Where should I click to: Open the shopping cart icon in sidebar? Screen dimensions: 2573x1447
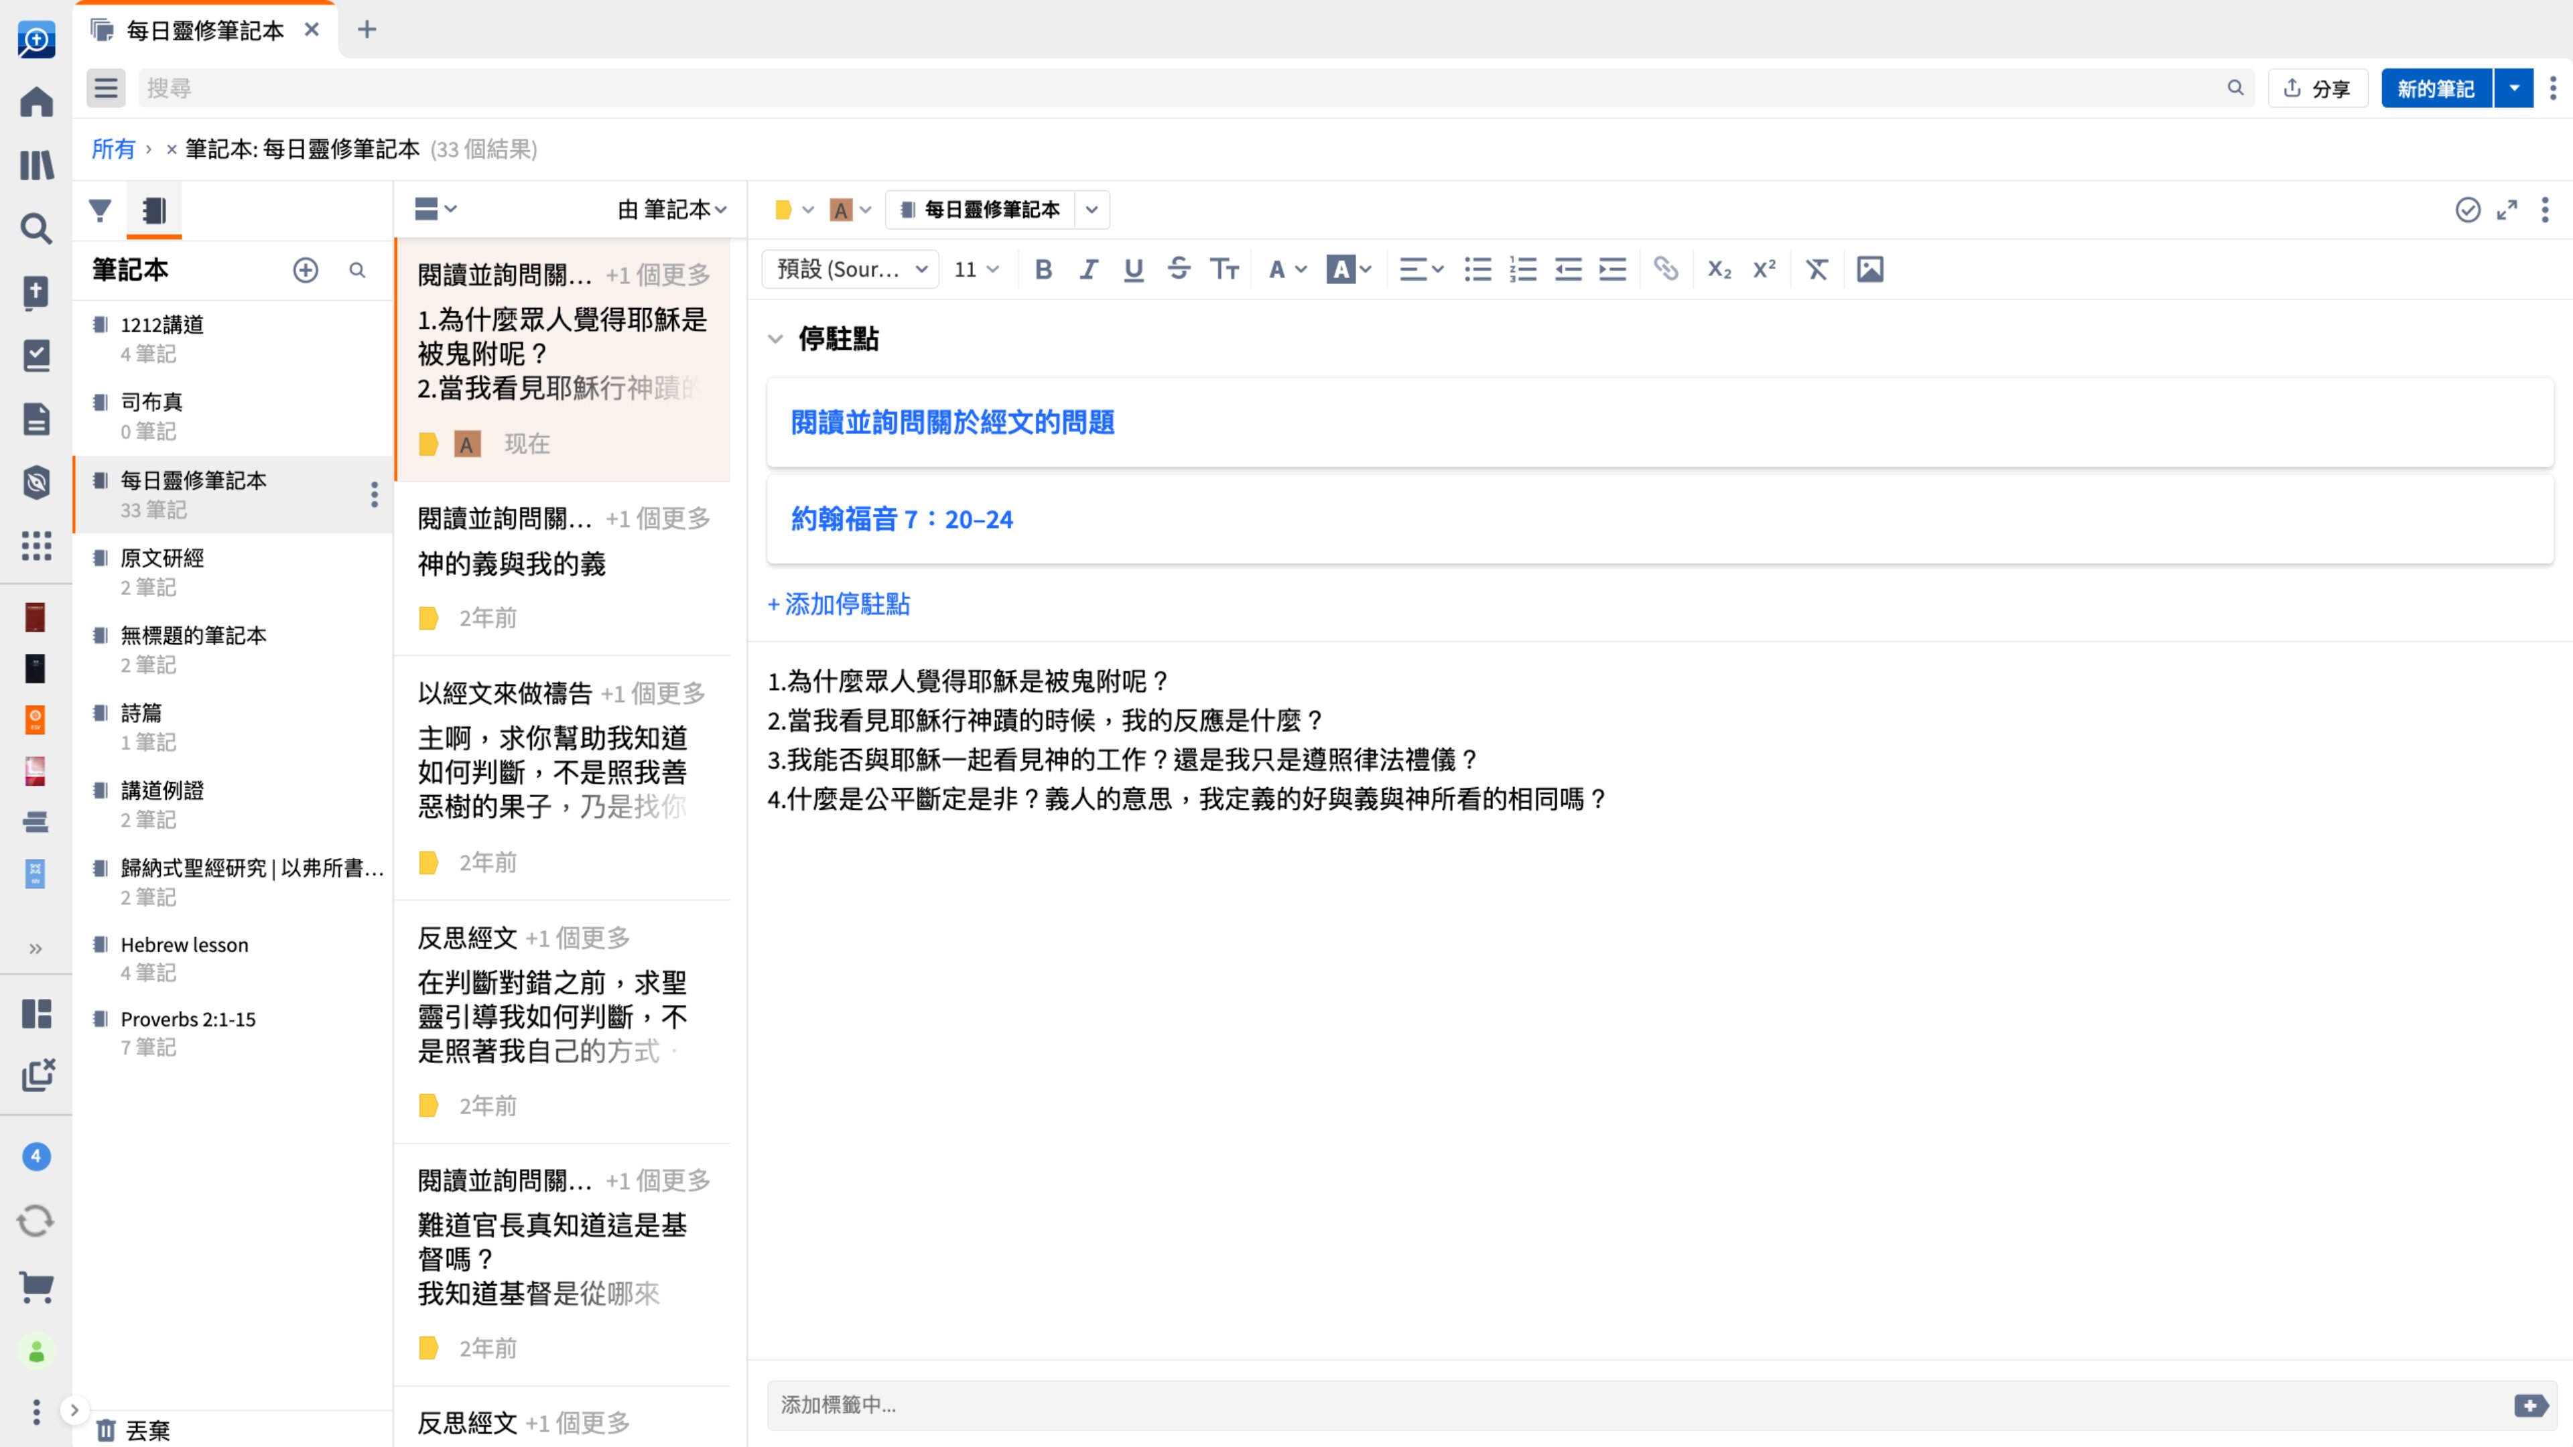click(x=36, y=1286)
